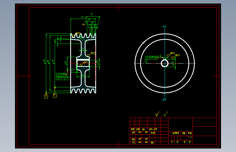The width and height of the screenshot is (236, 152).
Task: Click the plain roughness checkmark above title block
Action: 165,114
